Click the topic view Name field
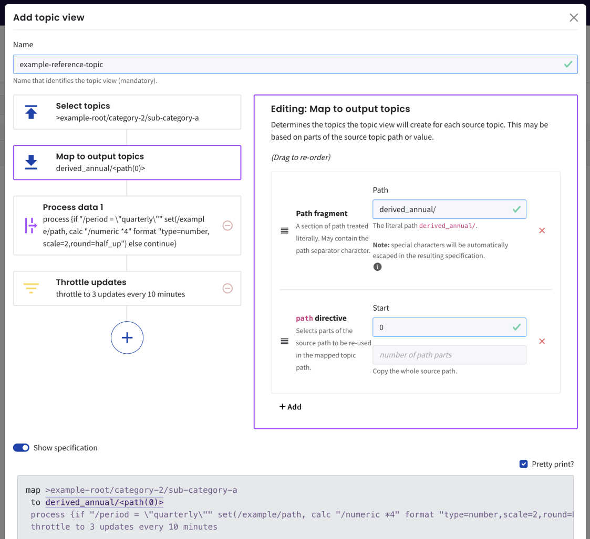 click(x=289, y=65)
